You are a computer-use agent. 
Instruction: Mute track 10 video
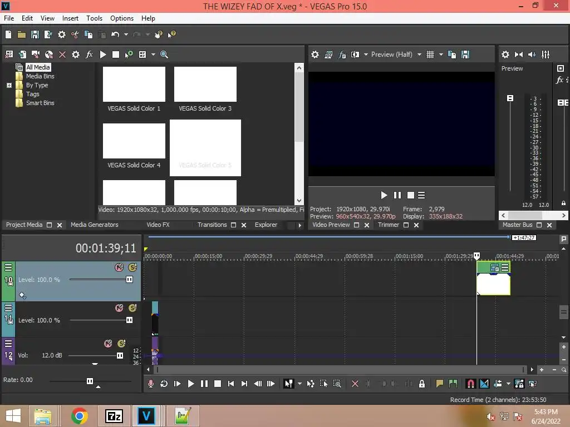(x=119, y=267)
